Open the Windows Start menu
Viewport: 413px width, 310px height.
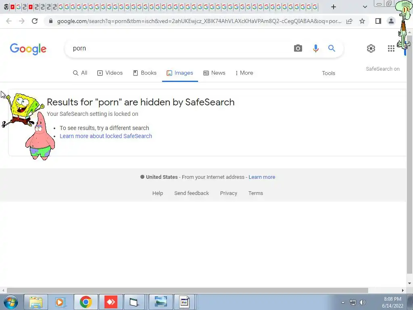click(10, 302)
